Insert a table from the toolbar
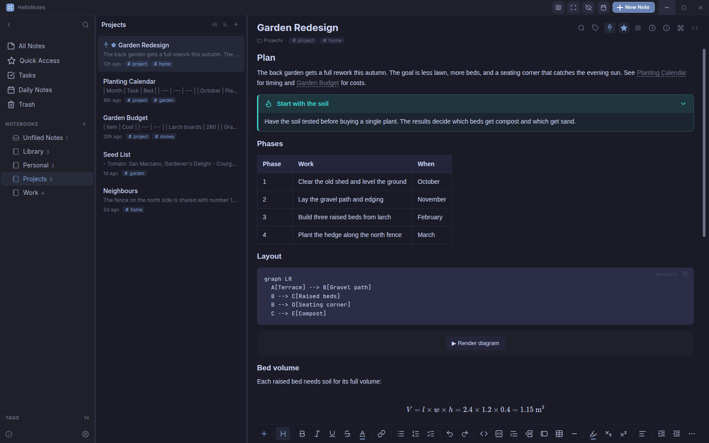Screen dimensions: 709x443 559,434
